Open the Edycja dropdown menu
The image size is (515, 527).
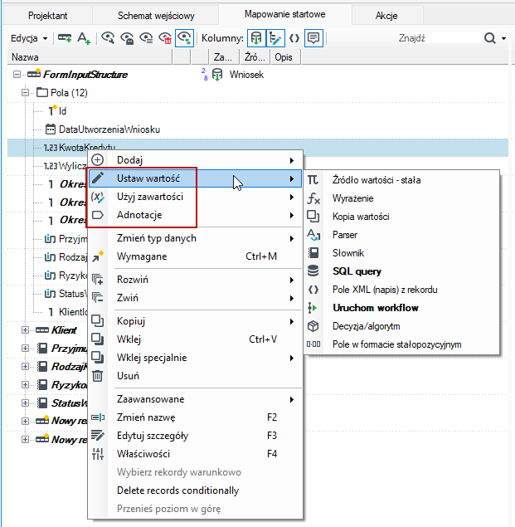point(29,38)
